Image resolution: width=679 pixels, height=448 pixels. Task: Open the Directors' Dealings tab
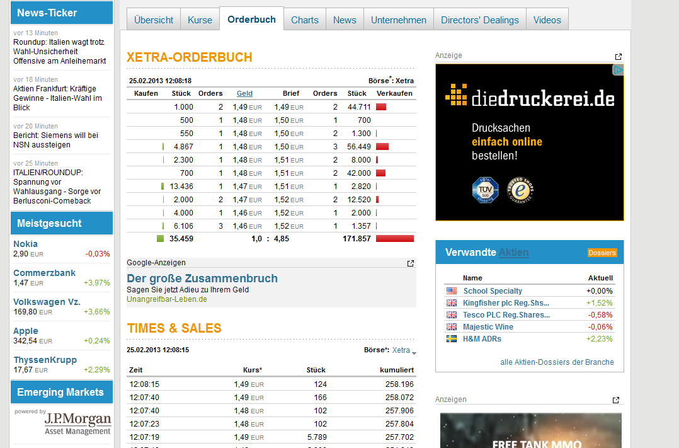480,20
